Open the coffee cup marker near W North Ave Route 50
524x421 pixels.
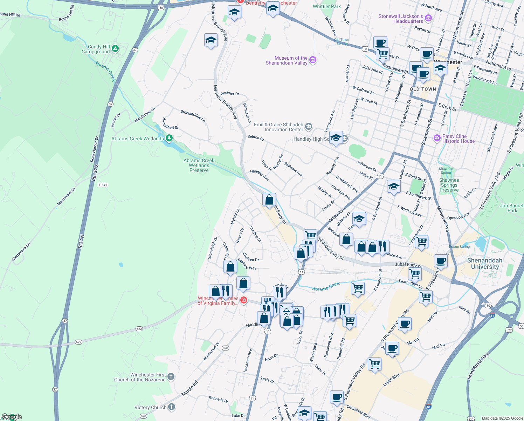(380, 43)
